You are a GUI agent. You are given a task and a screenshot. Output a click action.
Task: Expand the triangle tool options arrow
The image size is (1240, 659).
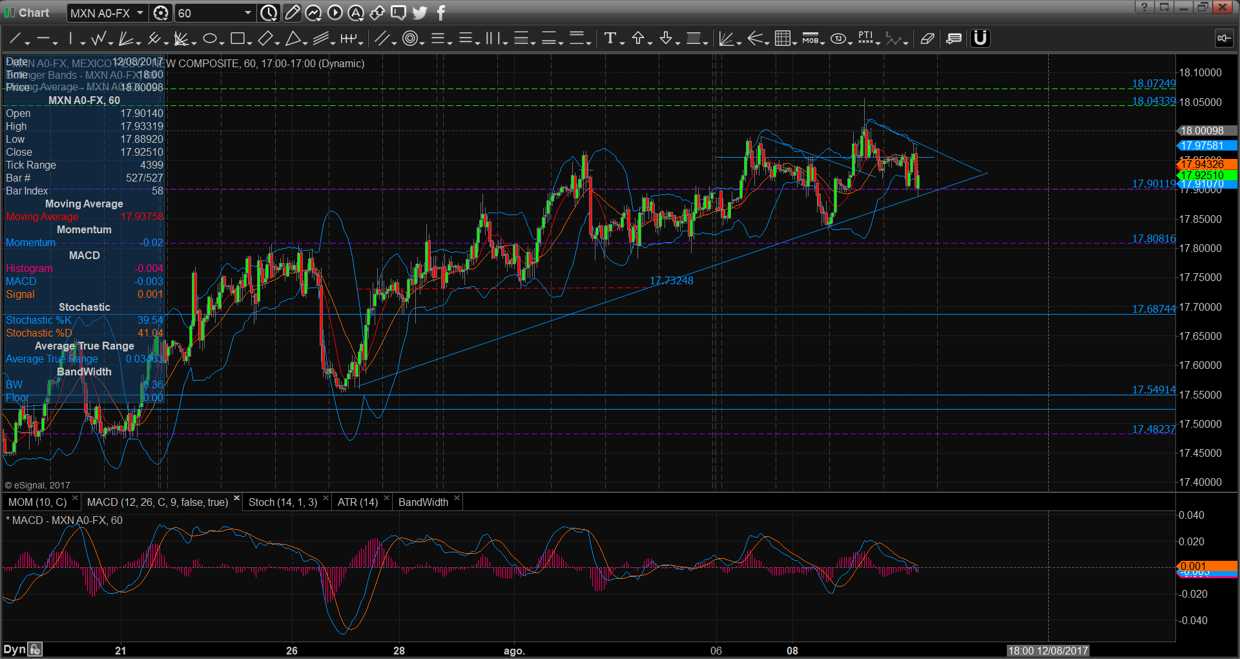[305, 43]
